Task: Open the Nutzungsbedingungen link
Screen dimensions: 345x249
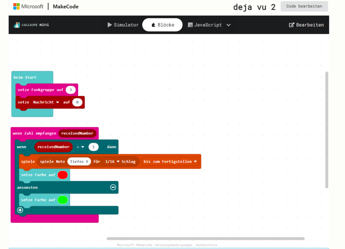Action: pyautogui.click(x=174, y=245)
